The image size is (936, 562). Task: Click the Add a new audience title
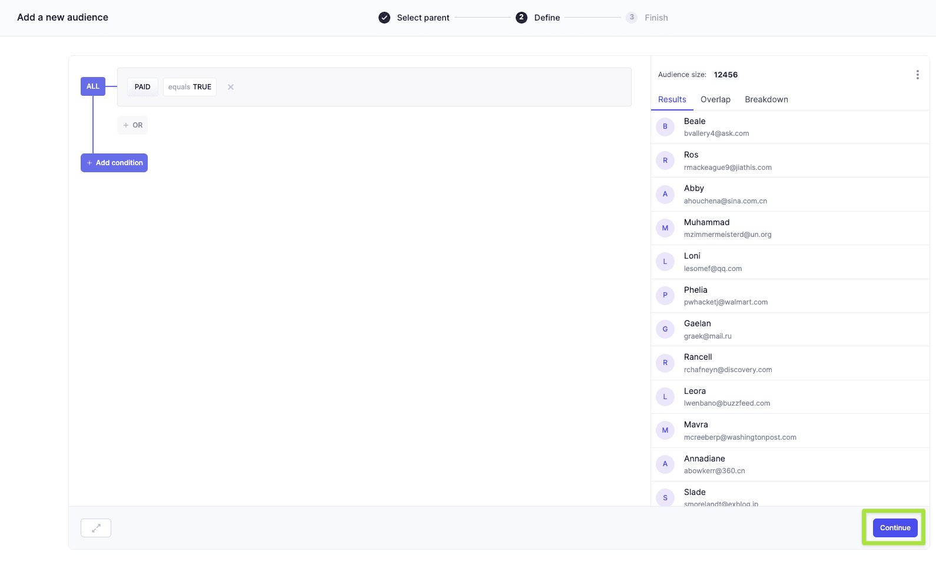click(x=63, y=18)
